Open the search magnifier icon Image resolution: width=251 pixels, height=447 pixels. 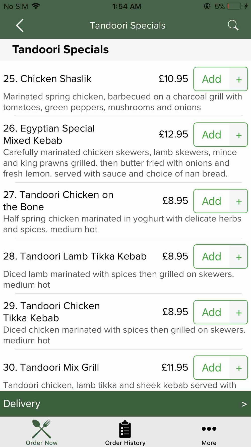233,25
